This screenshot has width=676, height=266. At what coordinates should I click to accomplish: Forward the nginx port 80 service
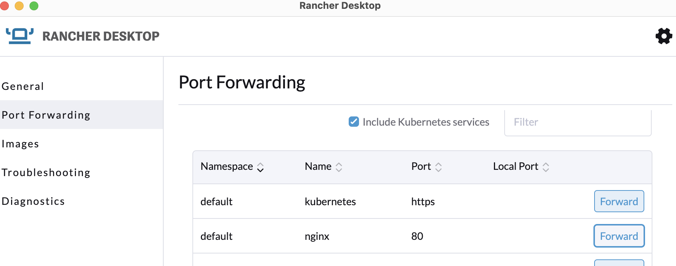pos(619,236)
